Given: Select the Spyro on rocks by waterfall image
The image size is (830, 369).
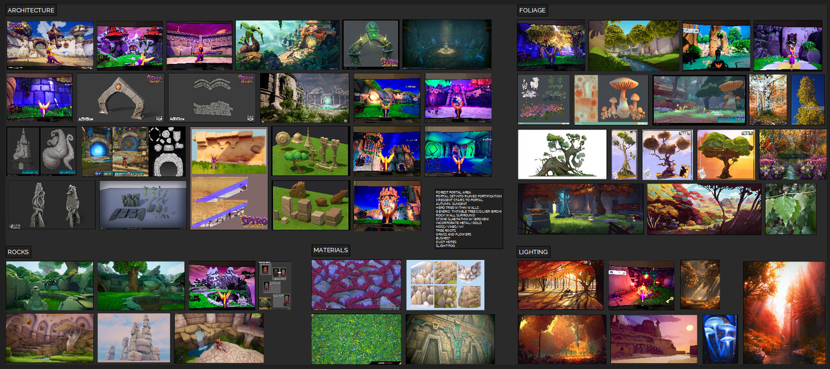Looking at the screenshot, I should pyautogui.click(x=219, y=339).
